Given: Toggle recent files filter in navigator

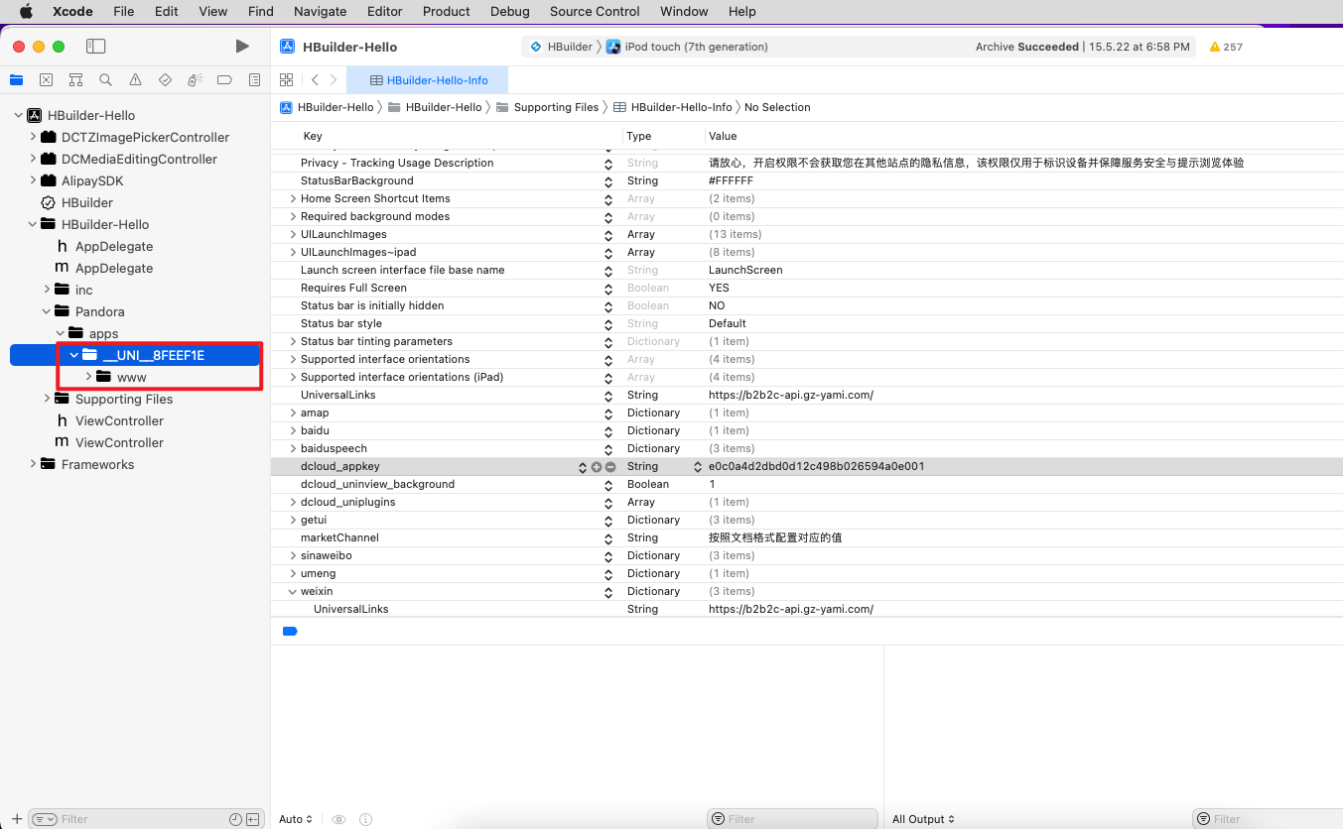Looking at the screenshot, I should coord(235,819).
